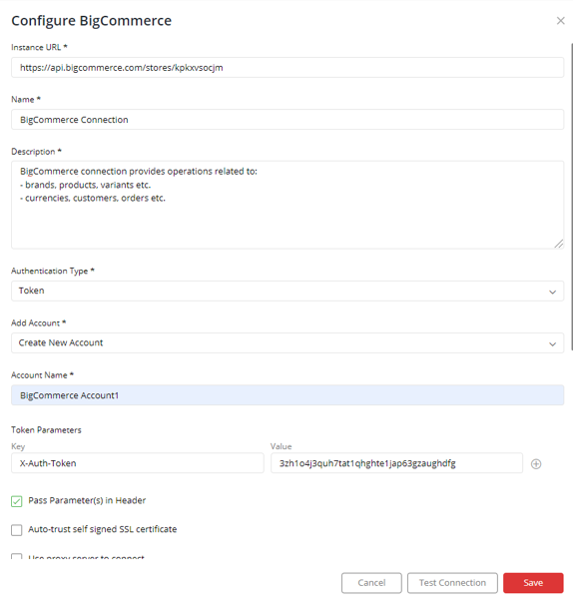Click the token Value input field
Screen dimensions: 573x608
point(396,463)
